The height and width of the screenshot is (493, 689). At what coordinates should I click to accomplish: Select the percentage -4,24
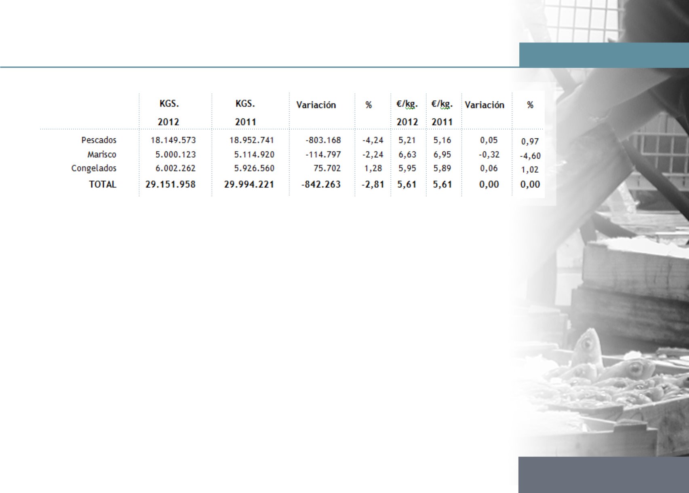[x=373, y=140]
